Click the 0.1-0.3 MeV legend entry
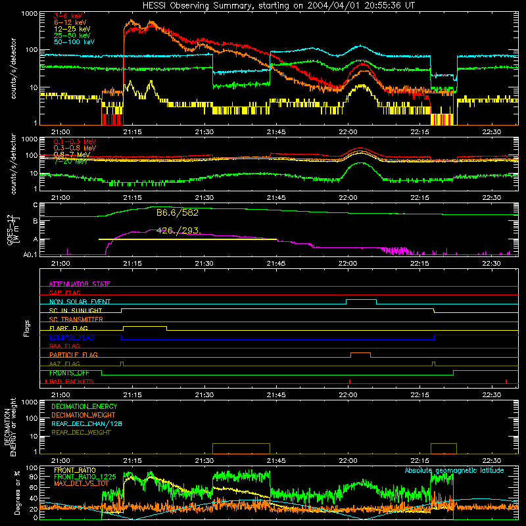Viewport: 526px width, 526px height. pyautogui.click(x=75, y=141)
